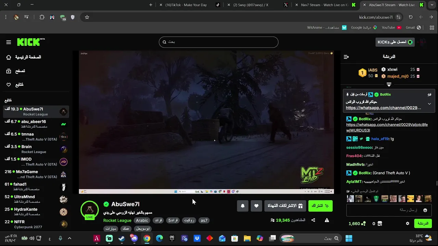Bookmark this page with the star
The width and height of the screenshot is (438, 246).
[87, 17]
